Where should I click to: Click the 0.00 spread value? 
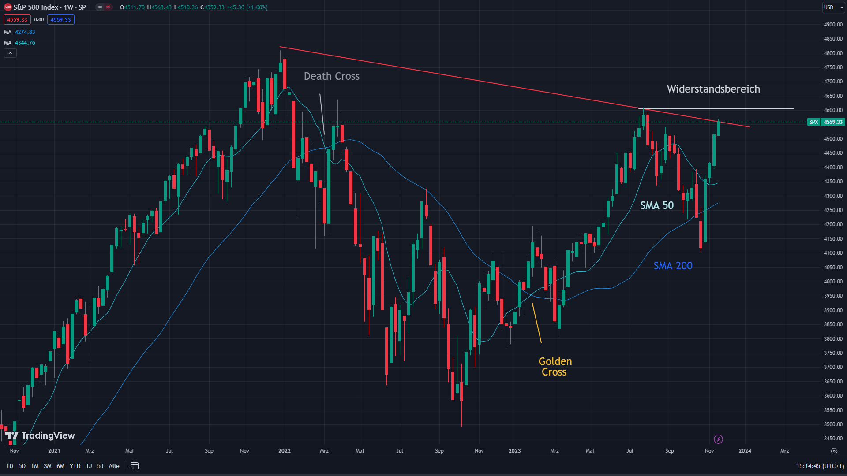(39, 19)
